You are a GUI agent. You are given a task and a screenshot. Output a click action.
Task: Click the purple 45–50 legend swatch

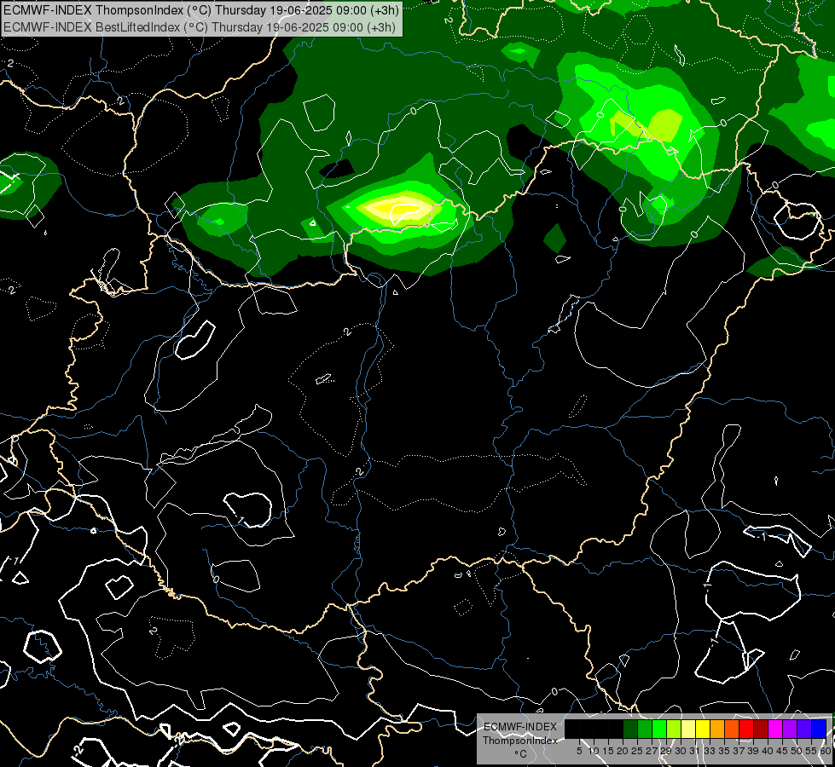pos(790,730)
